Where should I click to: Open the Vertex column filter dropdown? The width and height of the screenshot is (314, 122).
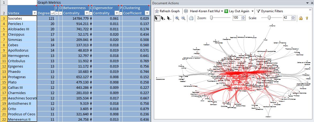pos(35,13)
